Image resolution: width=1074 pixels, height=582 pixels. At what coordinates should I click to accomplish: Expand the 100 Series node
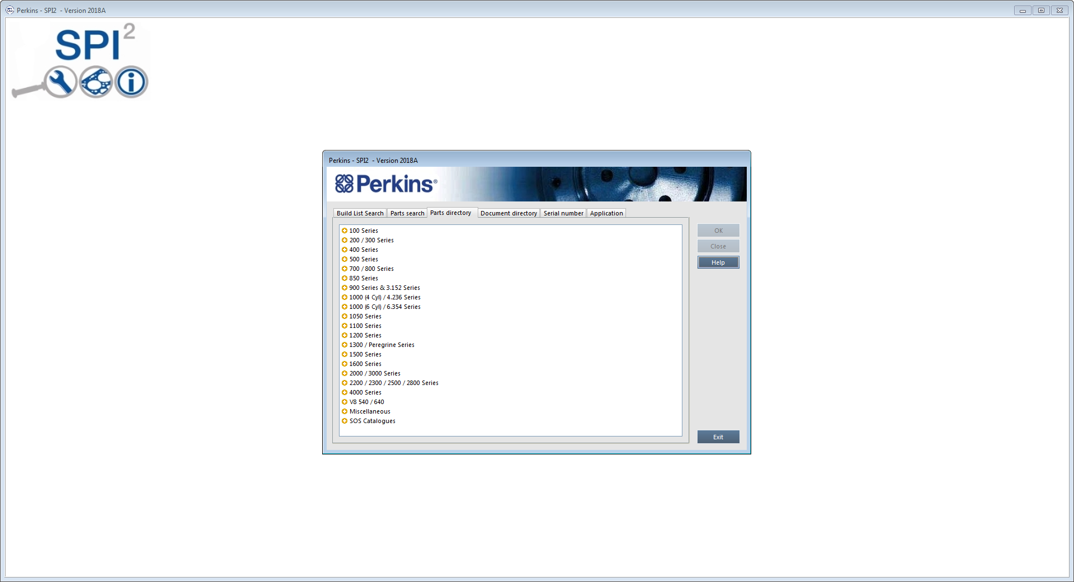(x=345, y=231)
